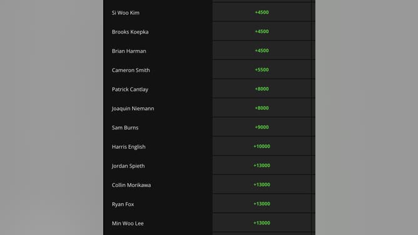Click the Si Woo Kim player name

(126, 12)
